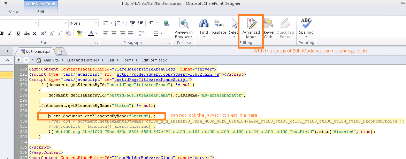The image size is (406, 159).
Task: Open the Quick Access Toolbar customize arrow
Action: (x=6, y=3)
